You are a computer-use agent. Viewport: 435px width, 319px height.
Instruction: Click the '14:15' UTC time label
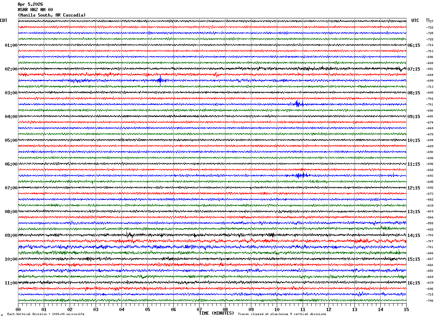[414, 235]
